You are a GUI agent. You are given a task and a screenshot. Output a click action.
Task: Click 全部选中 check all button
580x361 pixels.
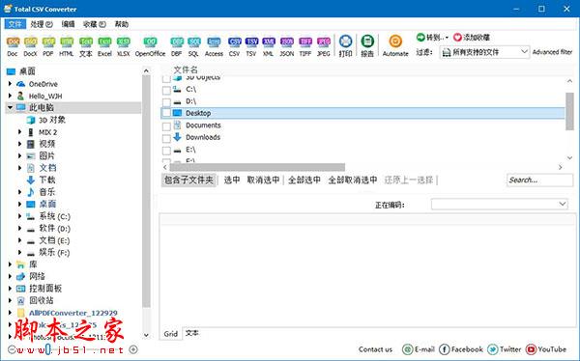(x=304, y=180)
